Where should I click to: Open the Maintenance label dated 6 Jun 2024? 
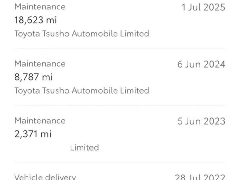(x=40, y=64)
